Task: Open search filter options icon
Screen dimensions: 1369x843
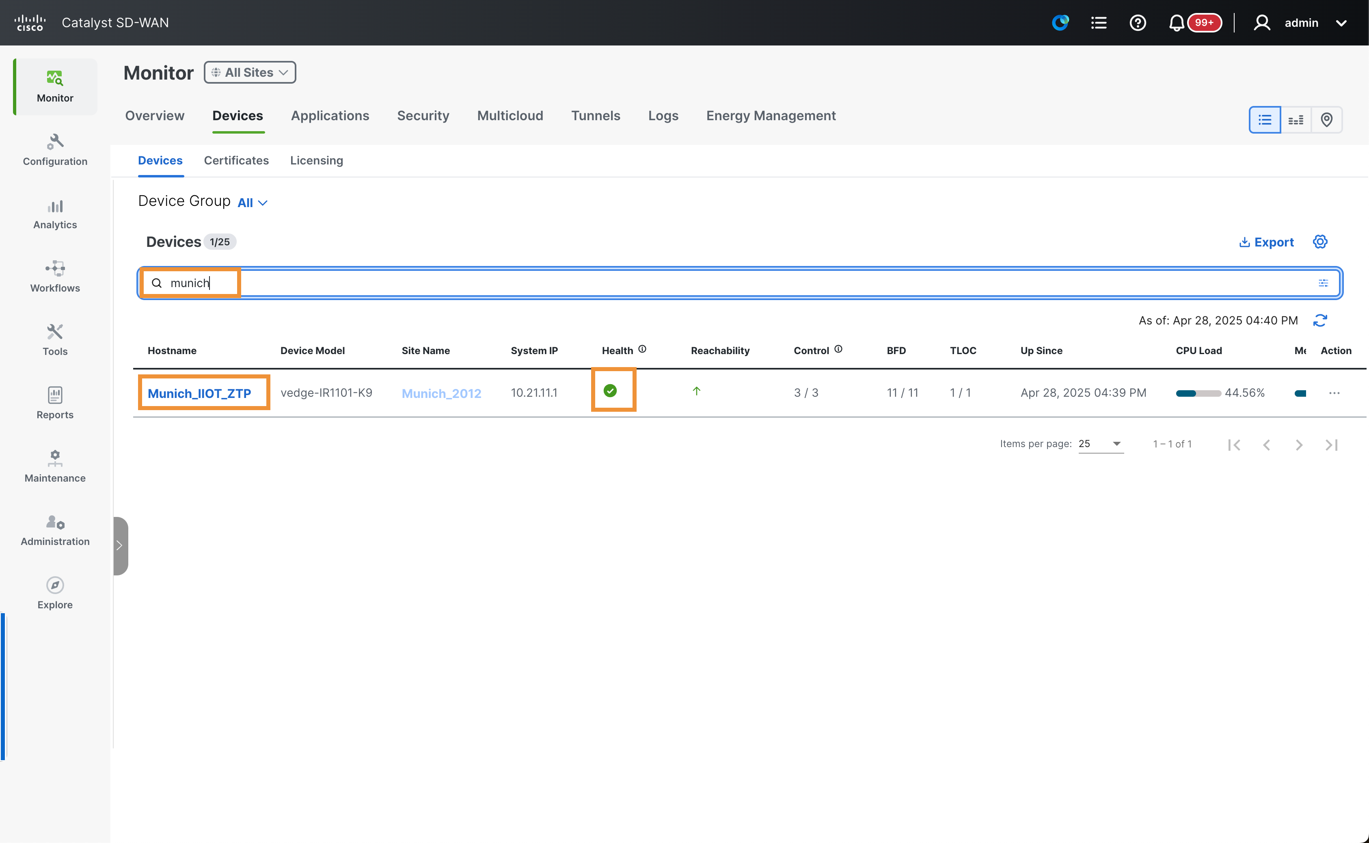Action: click(x=1323, y=283)
